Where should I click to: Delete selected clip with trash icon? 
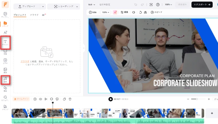pos(70,99)
